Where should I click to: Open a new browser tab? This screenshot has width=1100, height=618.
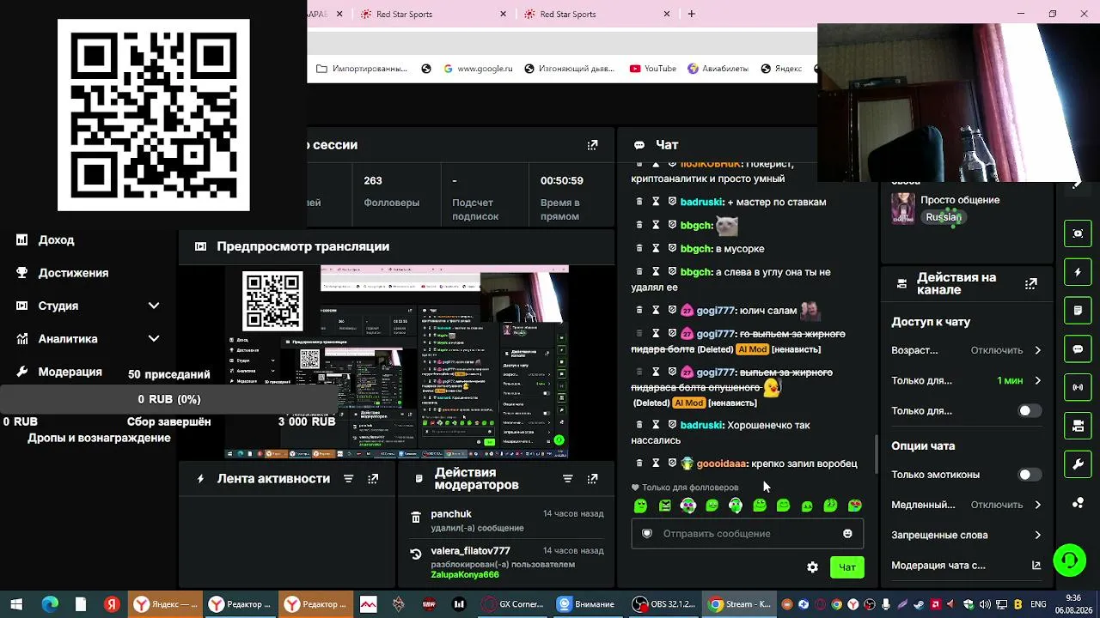click(691, 14)
